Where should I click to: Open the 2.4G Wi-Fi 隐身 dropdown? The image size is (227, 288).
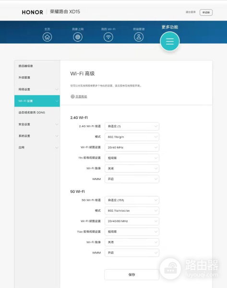132,168
